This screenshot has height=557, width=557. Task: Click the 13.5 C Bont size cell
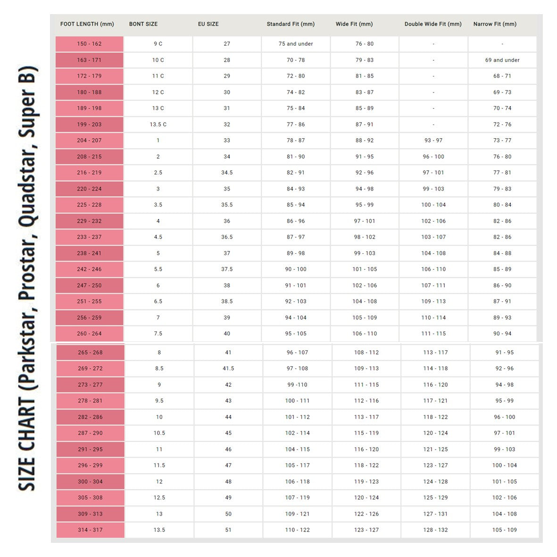click(158, 125)
